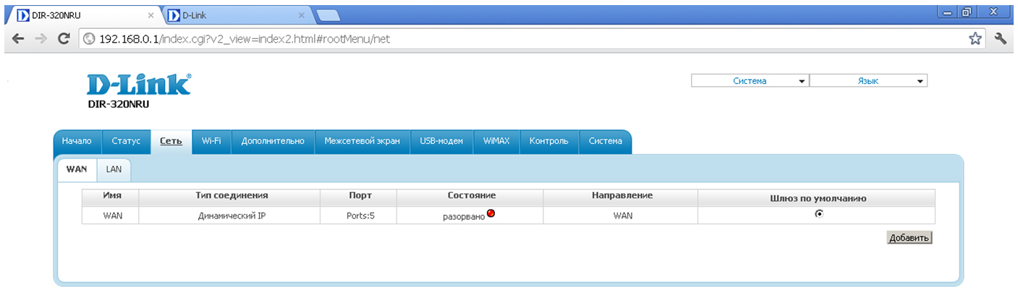Click the red disconnected status indicator
Image resolution: width=1018 pixels, height=293 pixels.
point(491,213)
